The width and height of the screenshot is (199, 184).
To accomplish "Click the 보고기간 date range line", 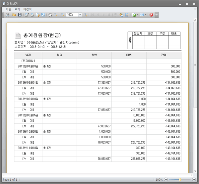I will [40, 47].
